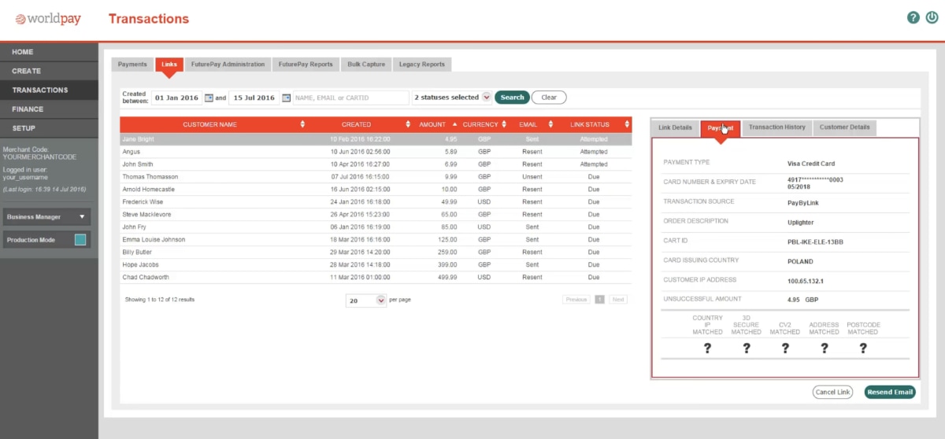
Task: Open Create in sidebar
Action: tap(49, 71)
